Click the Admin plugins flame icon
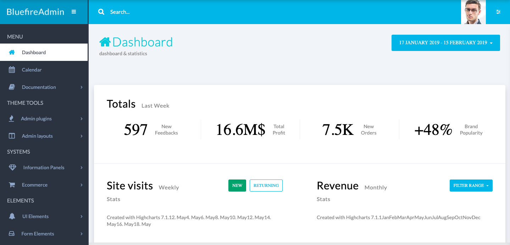 [11, 119]
